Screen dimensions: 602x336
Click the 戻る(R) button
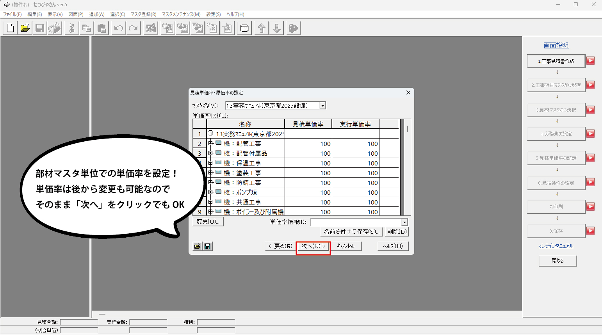[x=281, y=246]
